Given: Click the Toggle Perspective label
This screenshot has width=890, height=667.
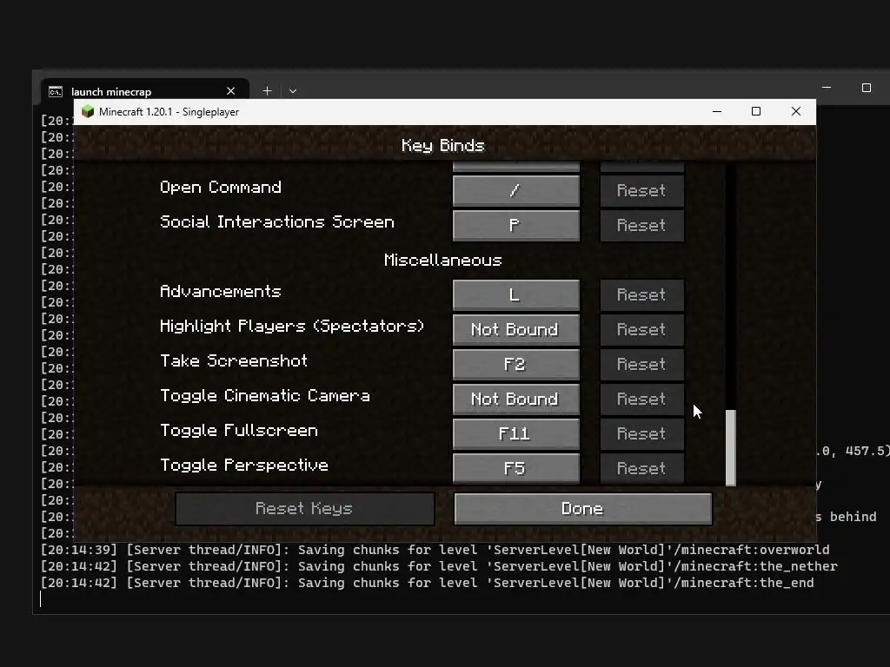Looking at the screenshot, I should click(x=244, y=466).
